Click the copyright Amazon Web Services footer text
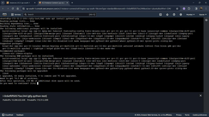This screenshot has height=117, width=209. pyautogui.click(x=153, y=115)
